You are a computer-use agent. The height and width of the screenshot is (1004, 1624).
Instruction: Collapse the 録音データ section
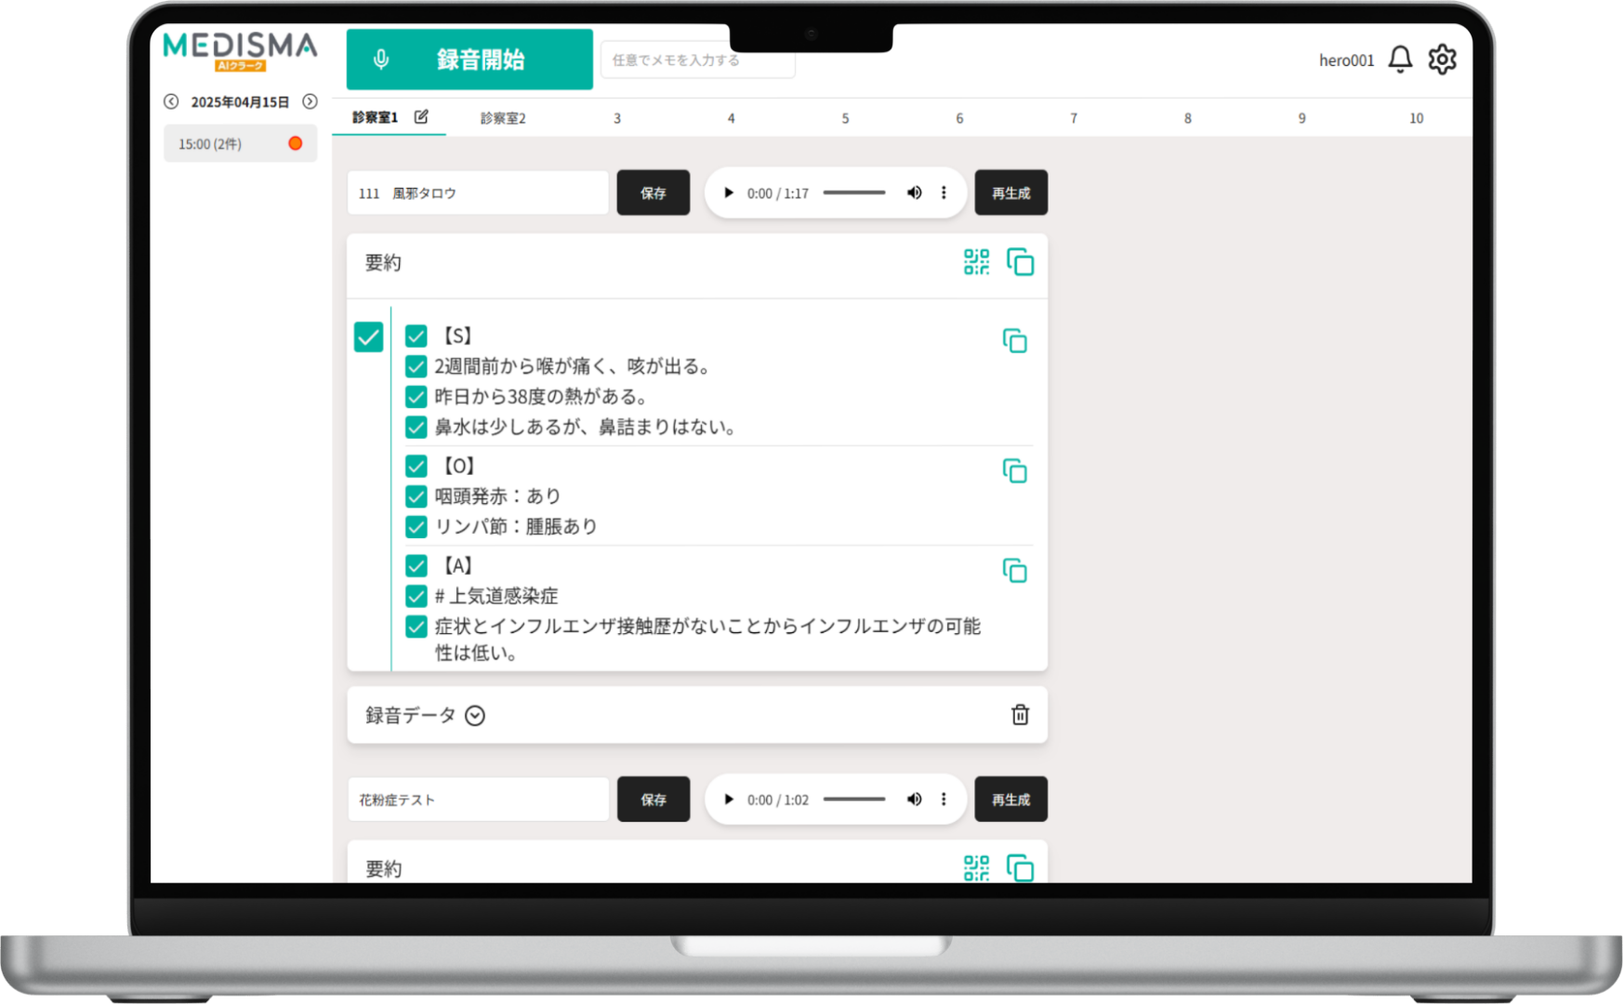(476, 716)
